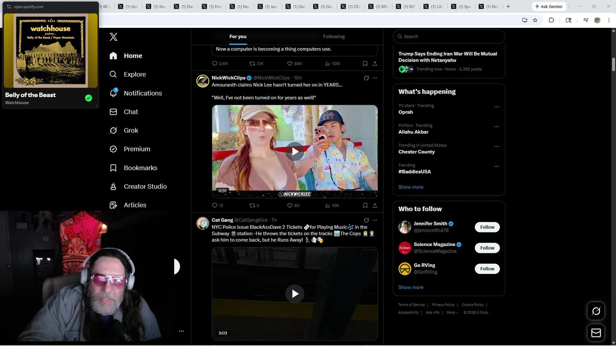Open the #BaddiesUSA trend
The height and width of the screenshot is (346, 616).
pyautogui.click(x=415, y=172)
